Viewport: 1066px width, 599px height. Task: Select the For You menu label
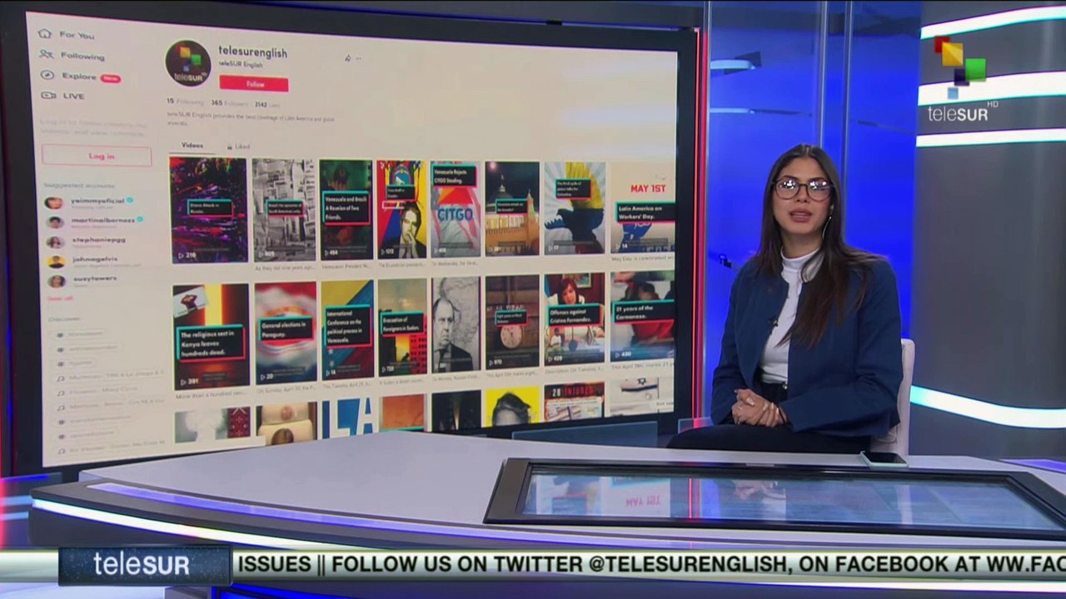point(77,36)
